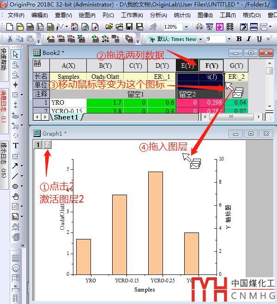Expand the function plot icon dropdown arrow
The image size is (277, 304).
tap(67, 27)
